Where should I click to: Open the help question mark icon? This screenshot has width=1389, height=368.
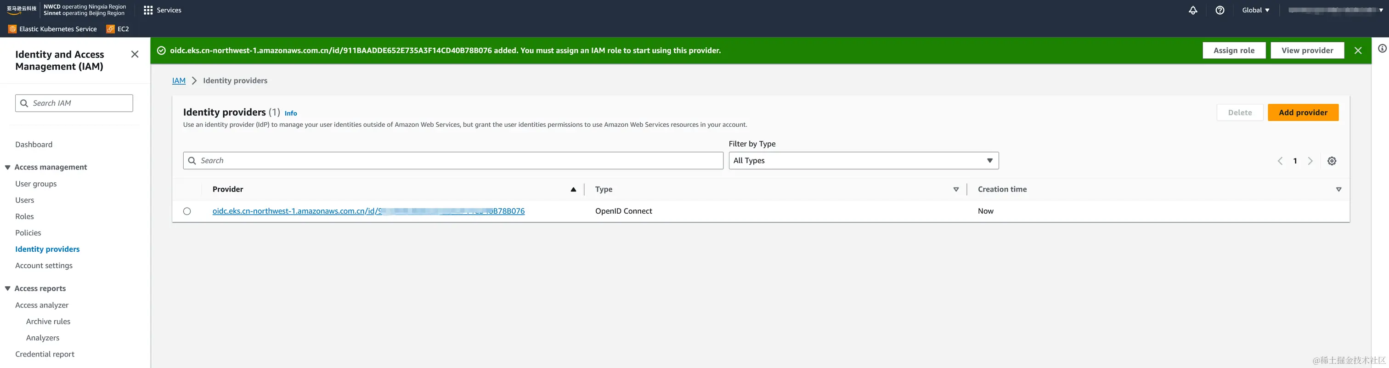pyautogui.click(x=1220, y=10)
